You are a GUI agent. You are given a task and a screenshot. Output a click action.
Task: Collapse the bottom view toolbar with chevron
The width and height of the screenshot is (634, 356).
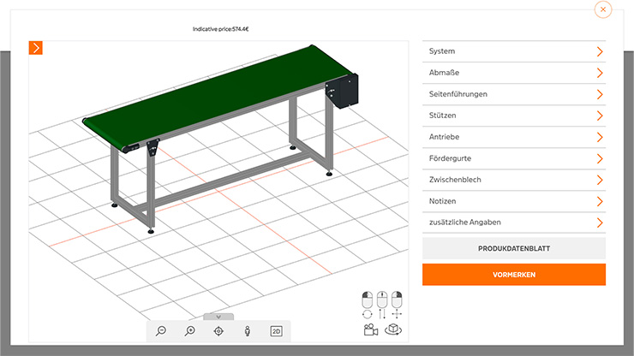pyautogui.click(x=218, y=317)
